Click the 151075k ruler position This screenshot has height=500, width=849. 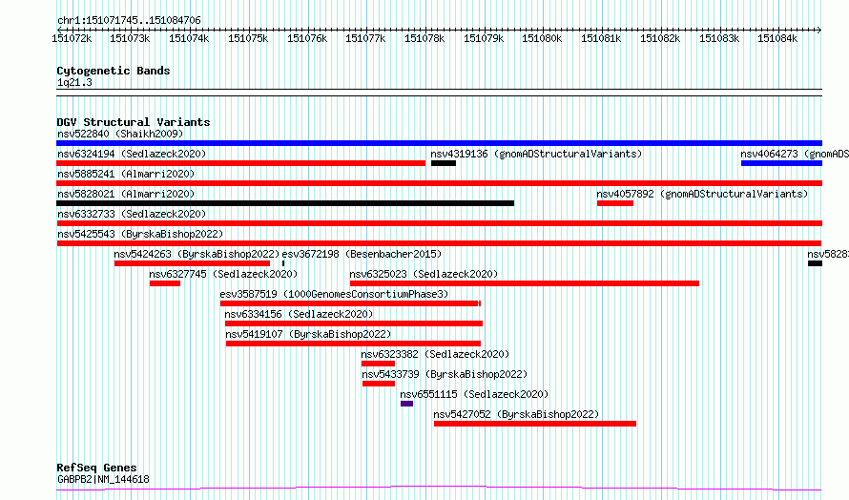[x=248, y=38]
